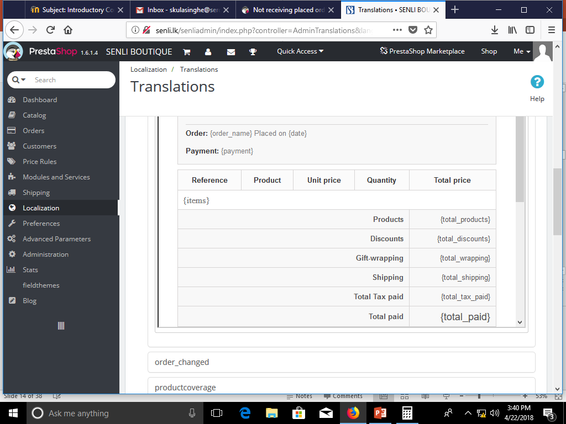
Task: Close the Translations tab
Action: pos(436,10)
